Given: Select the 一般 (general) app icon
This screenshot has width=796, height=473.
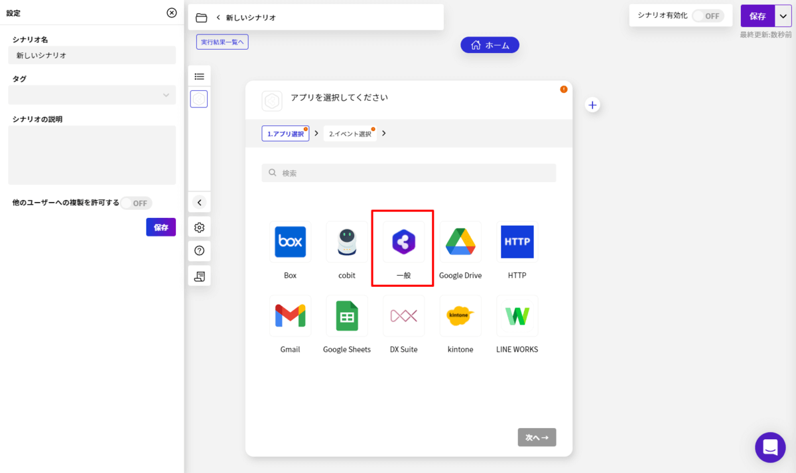Looking at the screenshot, I should tap(404, 242).
